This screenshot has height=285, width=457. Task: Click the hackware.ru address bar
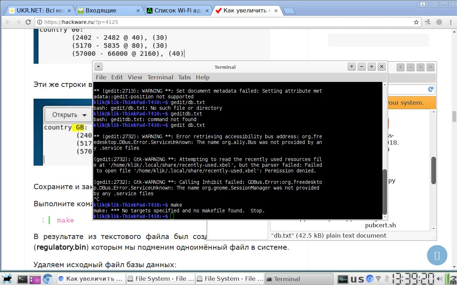[x=228, y=22]
